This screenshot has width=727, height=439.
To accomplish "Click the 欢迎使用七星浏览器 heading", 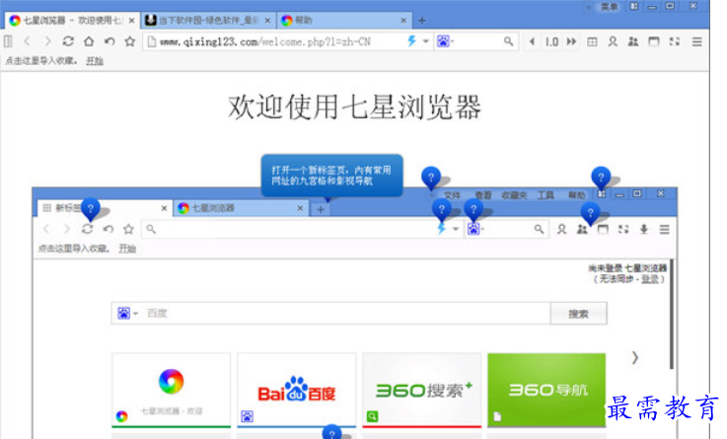I will [355, 108].
